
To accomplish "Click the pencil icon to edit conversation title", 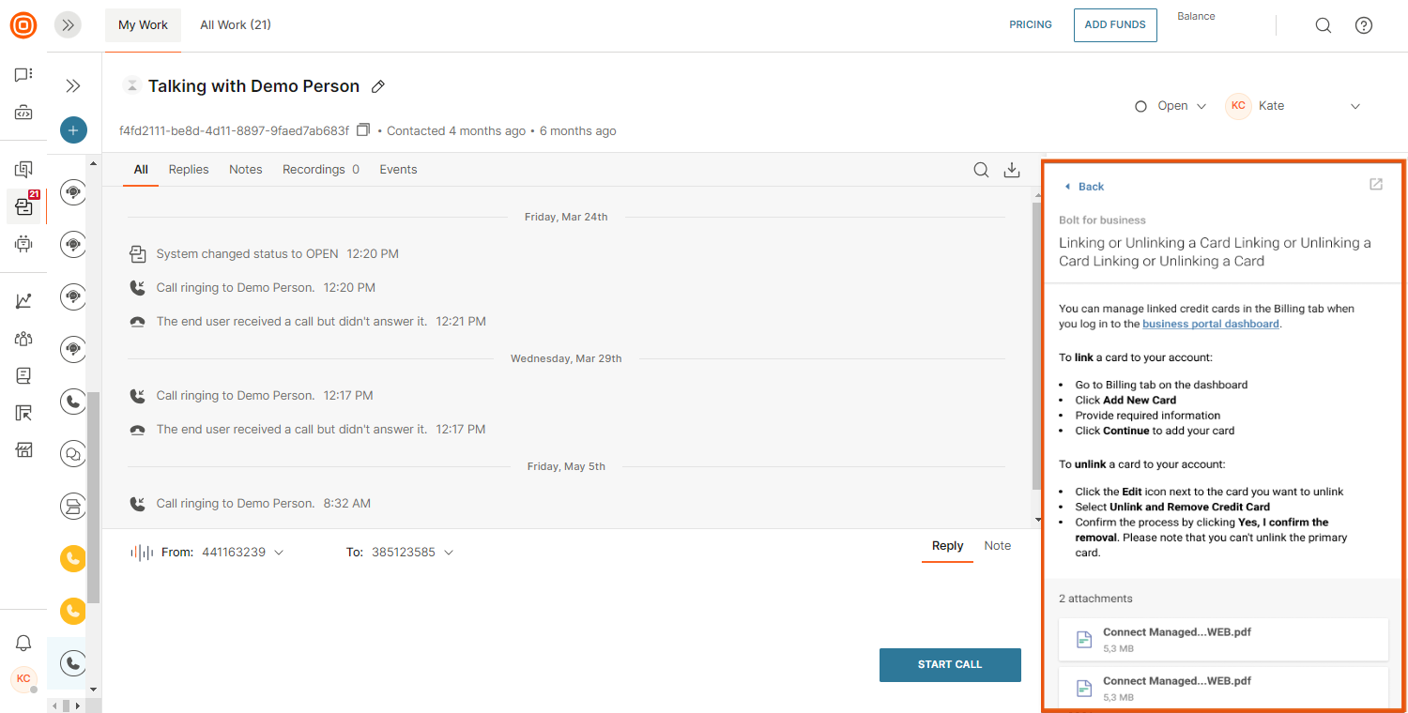I will [x=378, y=86].
